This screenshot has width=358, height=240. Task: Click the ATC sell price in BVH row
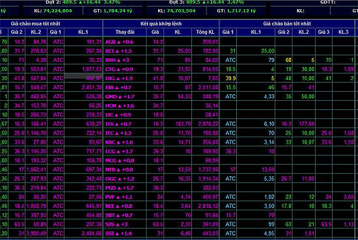click(230, 60)
